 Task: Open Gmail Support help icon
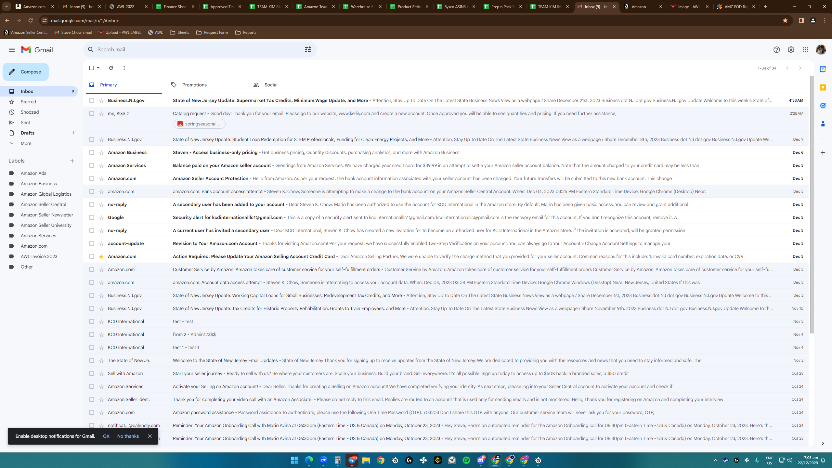coord(776,50)
